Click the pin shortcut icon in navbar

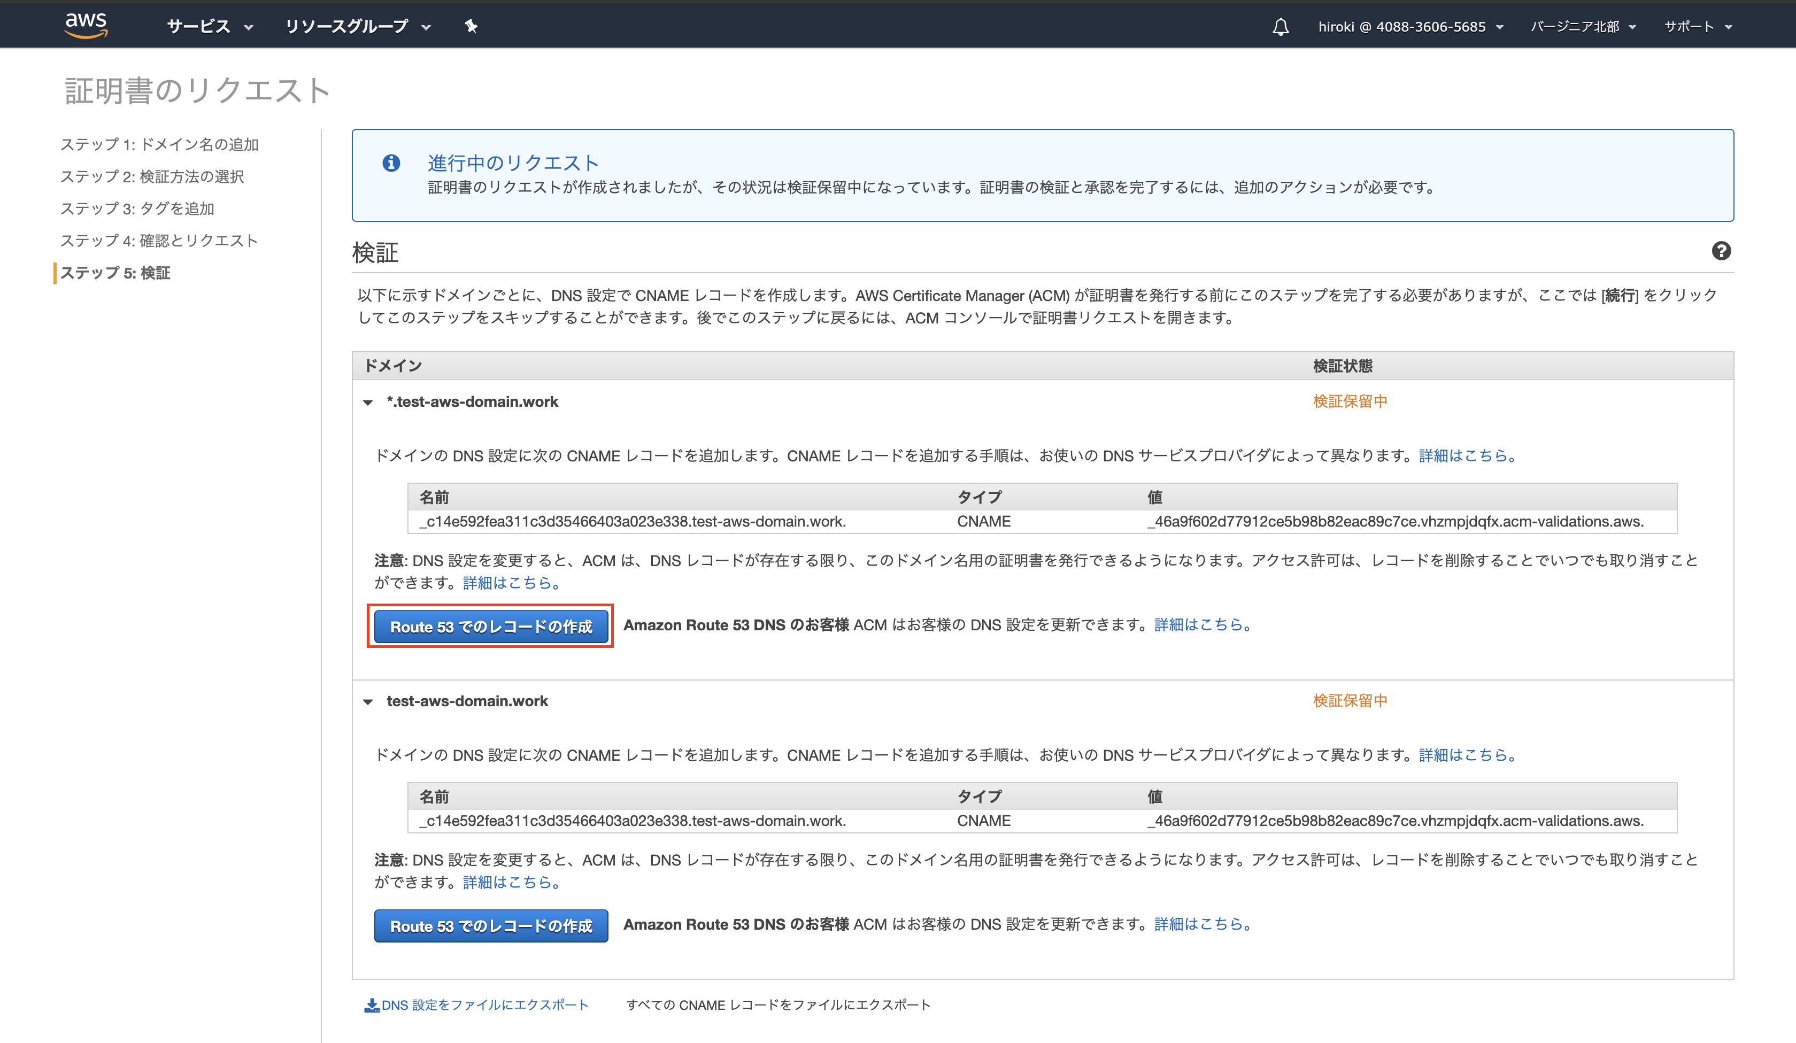pos(471,26)
